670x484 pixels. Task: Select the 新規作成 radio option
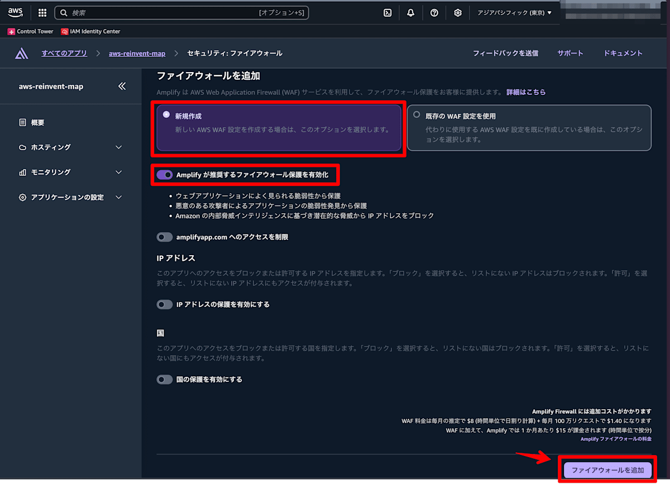pos(166,114)
